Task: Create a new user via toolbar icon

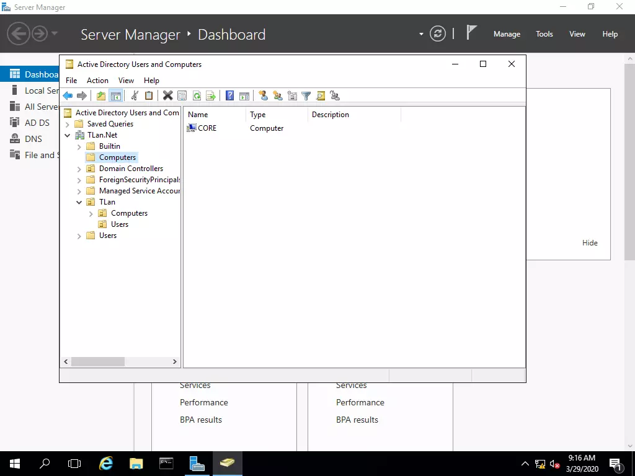Action: click(x=263, y=96)
